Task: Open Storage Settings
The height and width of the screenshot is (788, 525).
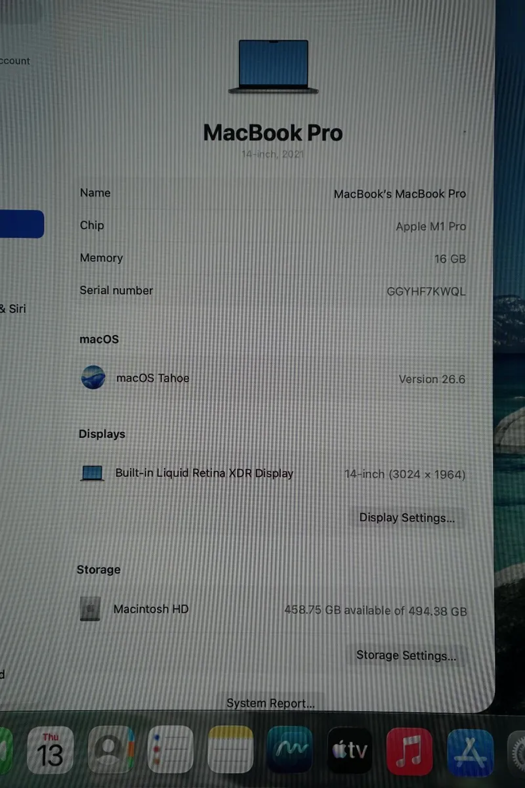Action: pos(406,655)
